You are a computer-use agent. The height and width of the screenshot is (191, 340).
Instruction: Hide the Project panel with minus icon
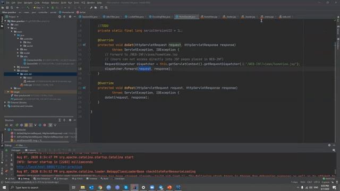click(74, 16)
